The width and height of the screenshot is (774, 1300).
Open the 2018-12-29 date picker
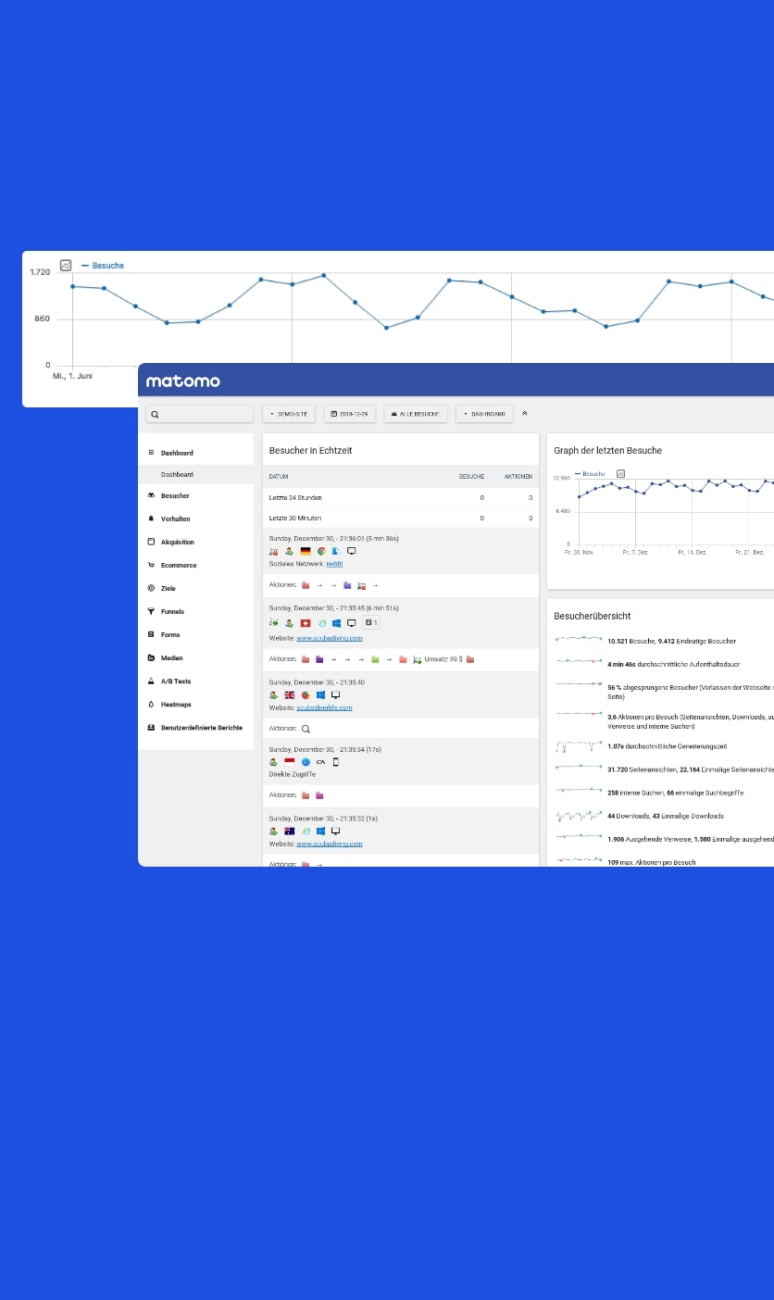click(x=349, y=414)
